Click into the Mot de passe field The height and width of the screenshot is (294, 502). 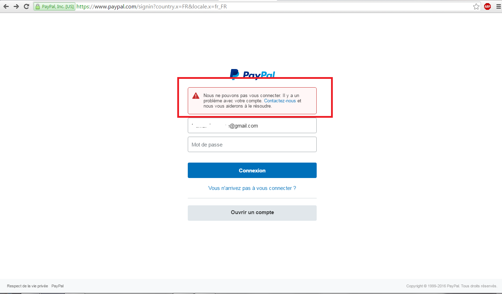pos(252,144)
